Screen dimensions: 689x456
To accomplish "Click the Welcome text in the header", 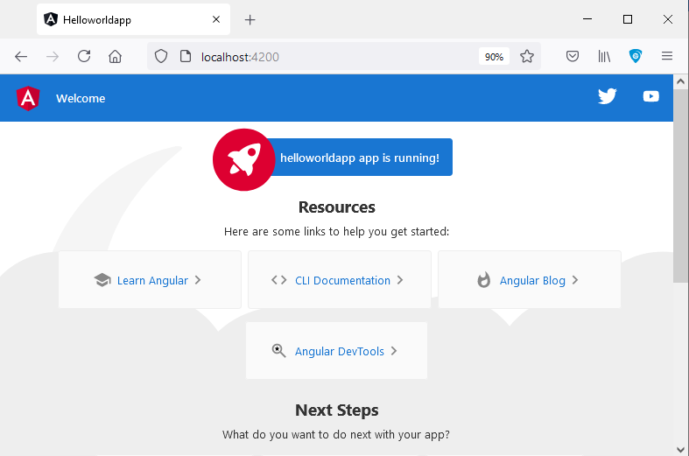I will click(x=81, y=98).
